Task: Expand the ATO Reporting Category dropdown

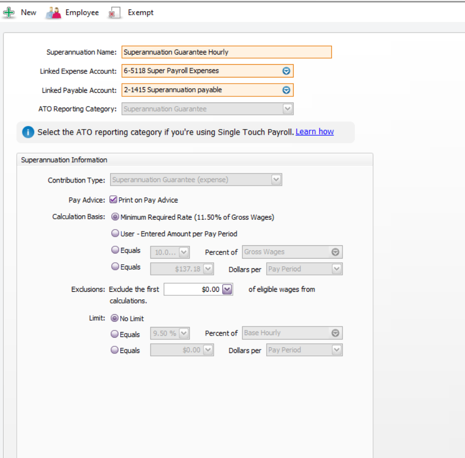Action: pos(288,109)
